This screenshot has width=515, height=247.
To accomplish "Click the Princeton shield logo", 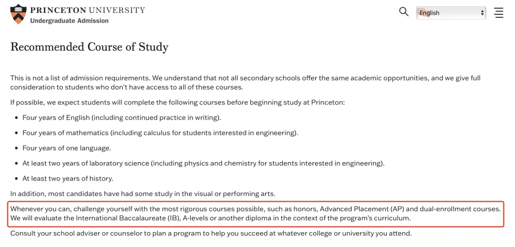I will [18, 14].
